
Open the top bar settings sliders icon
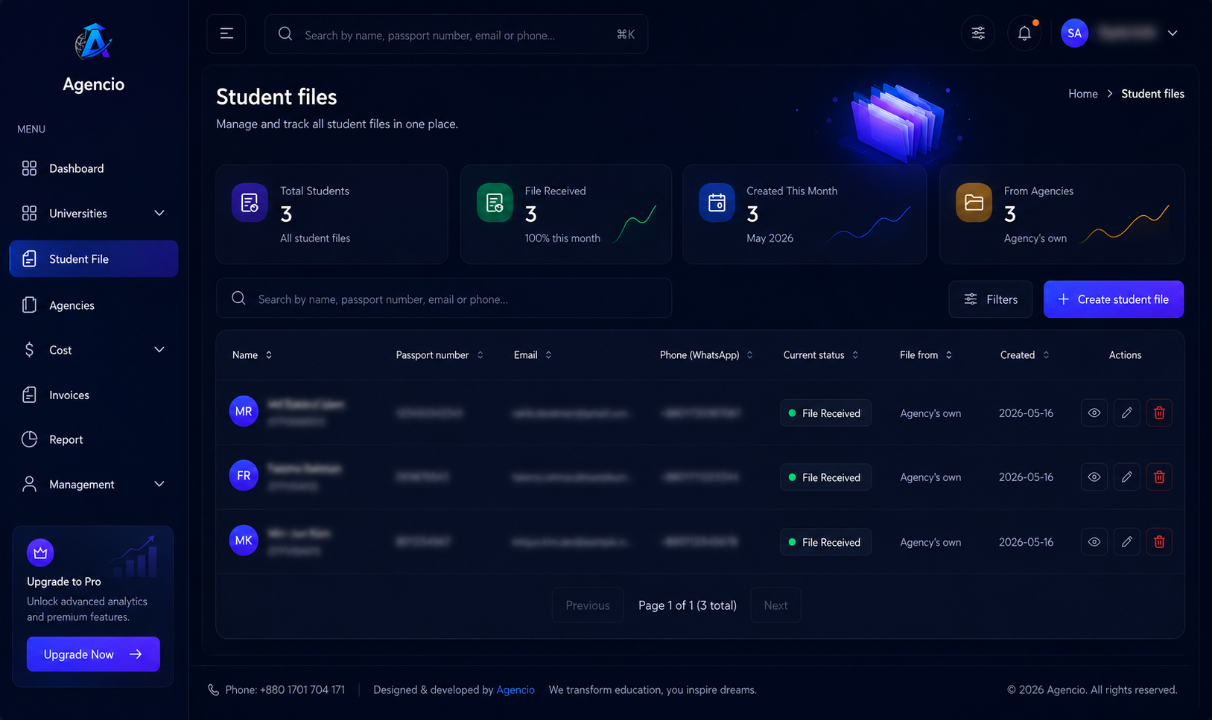click(978, 34)
